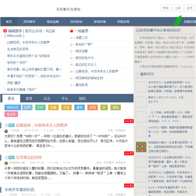This screenshot has height=196, width=196.
Task: Open the 民间奇谈 navigation item
Action: pos(76,22)
